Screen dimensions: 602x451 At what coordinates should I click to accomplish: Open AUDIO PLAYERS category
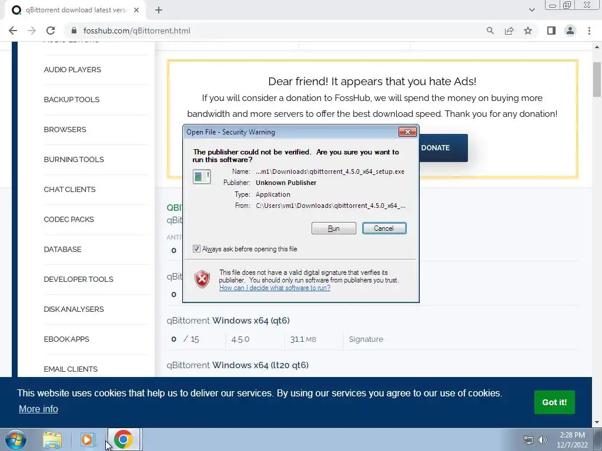[72, 70]
